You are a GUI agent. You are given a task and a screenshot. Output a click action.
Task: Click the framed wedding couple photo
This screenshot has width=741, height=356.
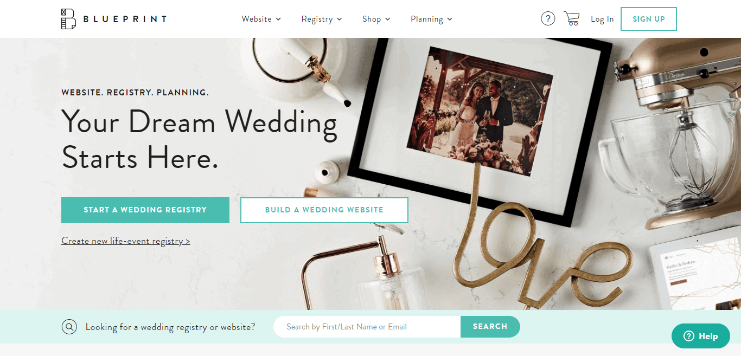pos(480,111)
